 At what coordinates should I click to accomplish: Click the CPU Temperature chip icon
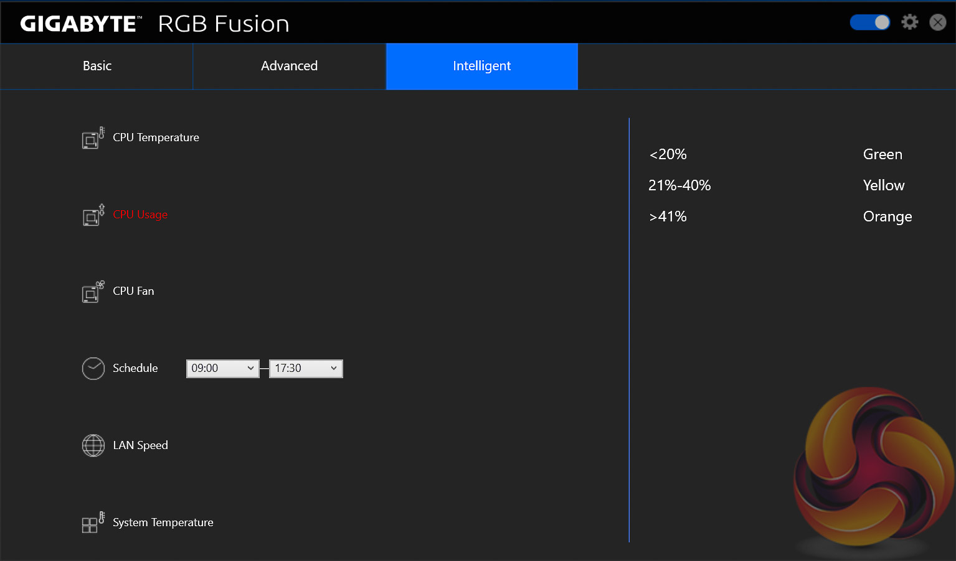[93, 138]
